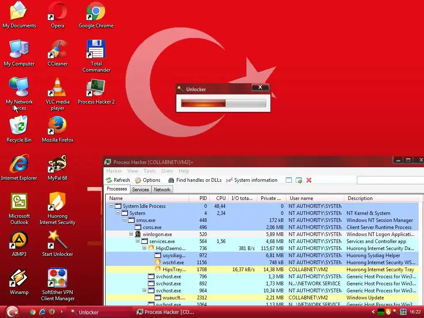Sort by the PID column header
424x318 pixels.
[199, 198]
